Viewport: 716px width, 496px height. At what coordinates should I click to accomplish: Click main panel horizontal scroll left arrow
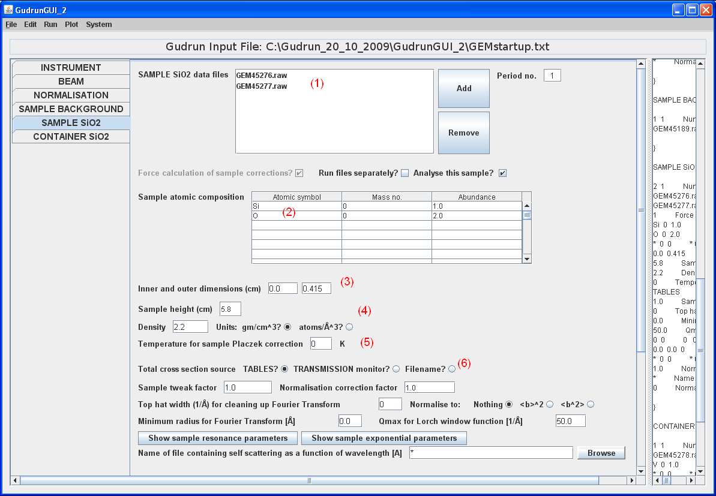click(x=16, y=480)
